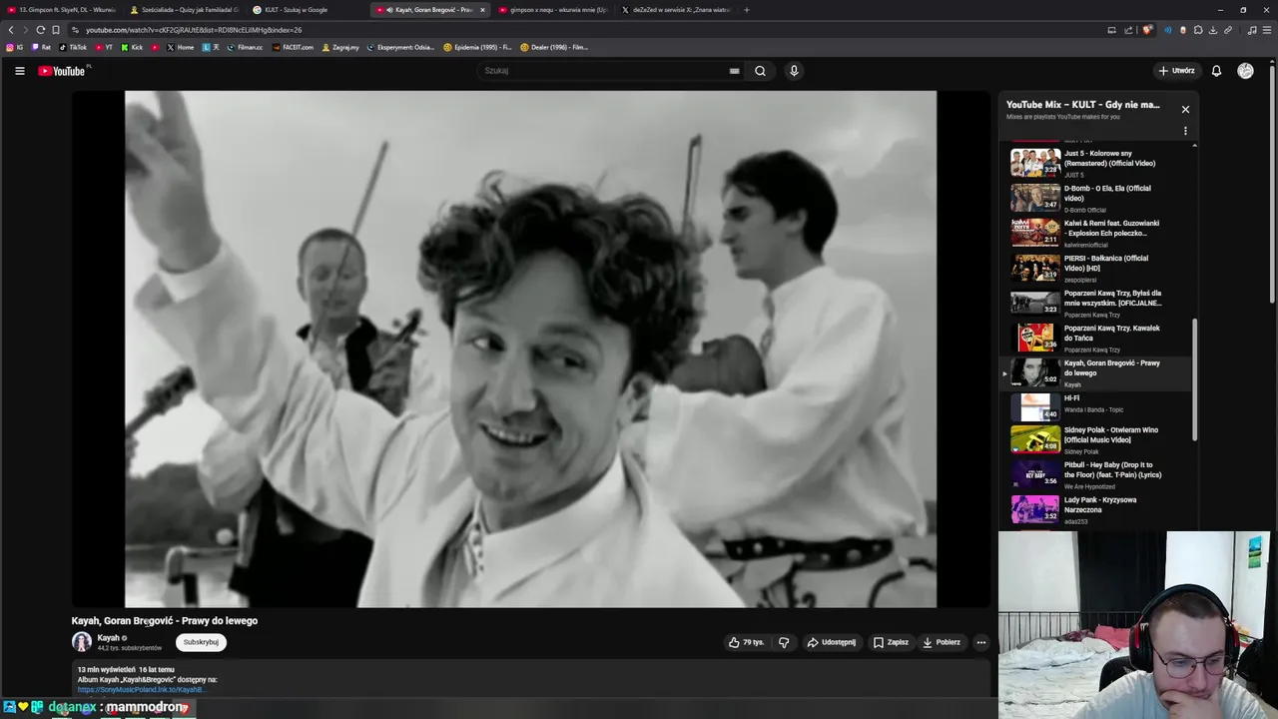
Task: Play D-Bomb - O Ela, Ela from the mix
Action: [x=1096, y=198]
